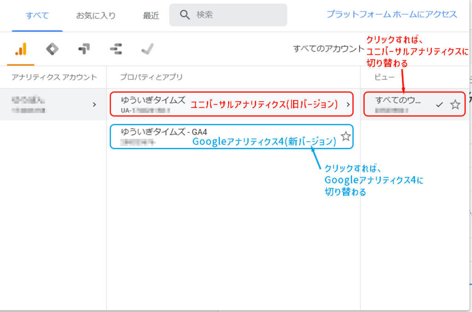The width and height of the screenshot is (472, 312).
Task: Choose the すべてのウ... view
Action: pyautogui.click(x=414, y=104)
